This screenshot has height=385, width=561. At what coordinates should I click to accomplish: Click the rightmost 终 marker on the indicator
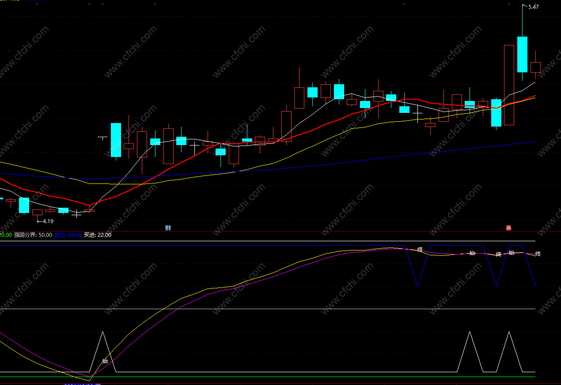[538, 254]
